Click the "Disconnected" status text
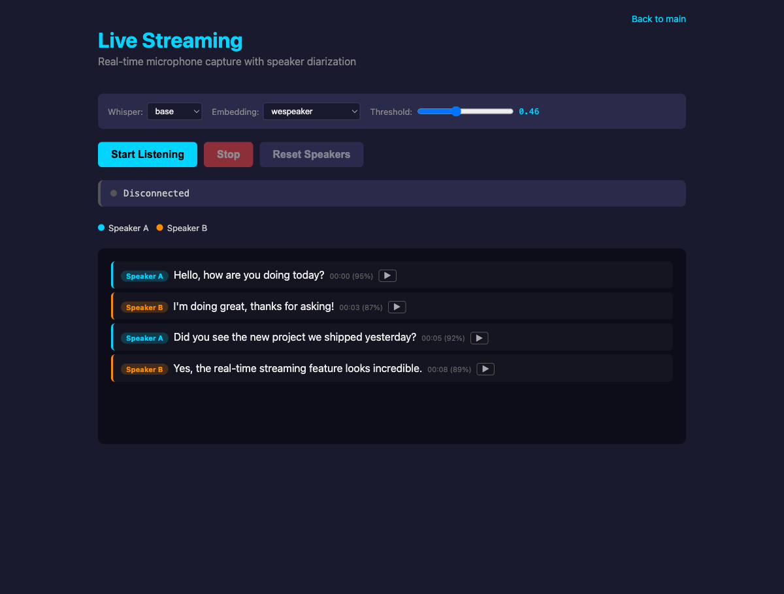Viewport: 784px width, 594px height. 156,193
